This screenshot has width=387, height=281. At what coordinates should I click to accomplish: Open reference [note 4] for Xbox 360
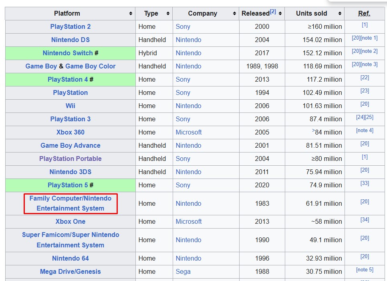[365, 130]
